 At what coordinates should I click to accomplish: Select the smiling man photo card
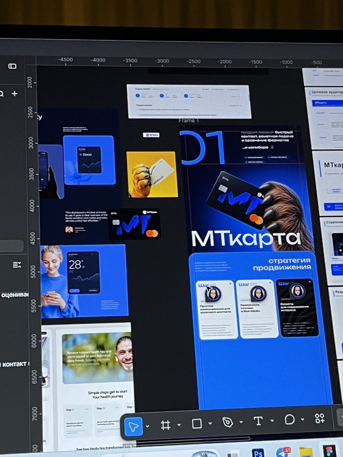[x=98, y=359]
